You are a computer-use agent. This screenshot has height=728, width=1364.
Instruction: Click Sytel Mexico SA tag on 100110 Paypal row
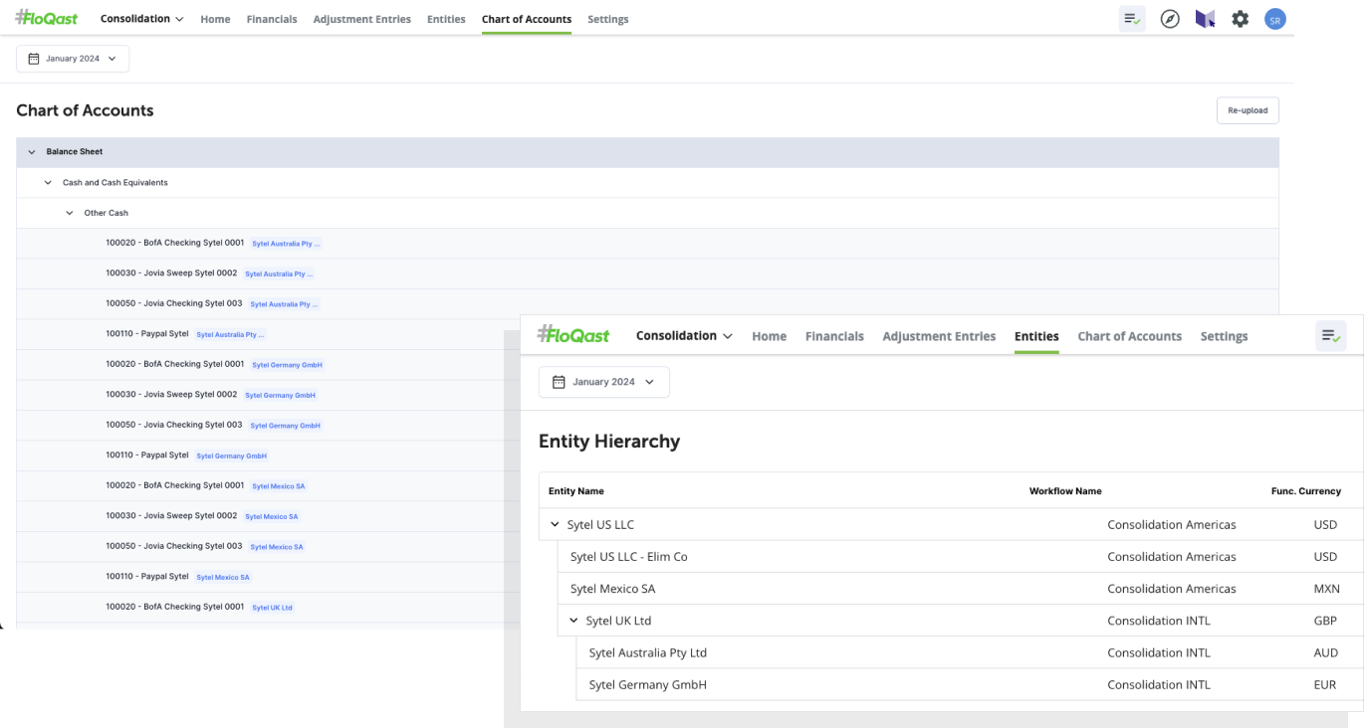[223, 577]
